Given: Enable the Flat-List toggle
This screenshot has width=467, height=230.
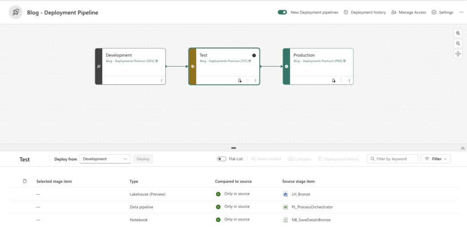Looking at the screenshot, I should 222,159.
